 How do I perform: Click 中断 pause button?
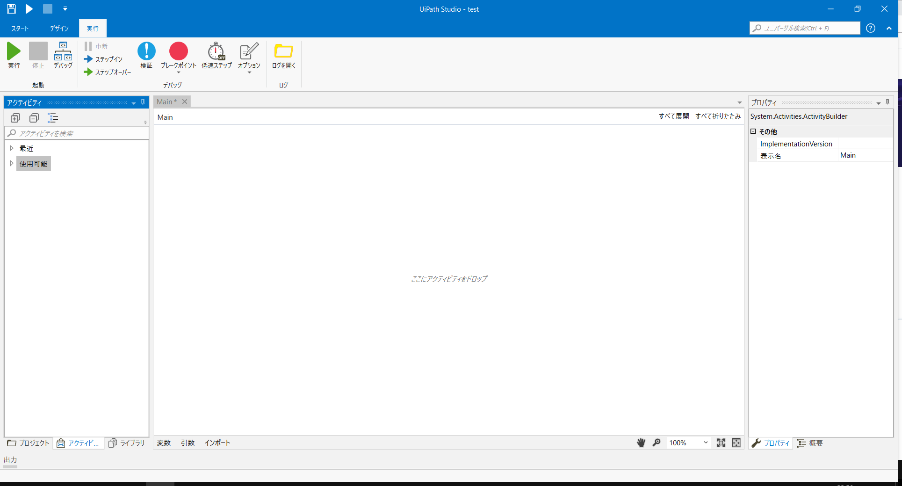pos(96,46)
